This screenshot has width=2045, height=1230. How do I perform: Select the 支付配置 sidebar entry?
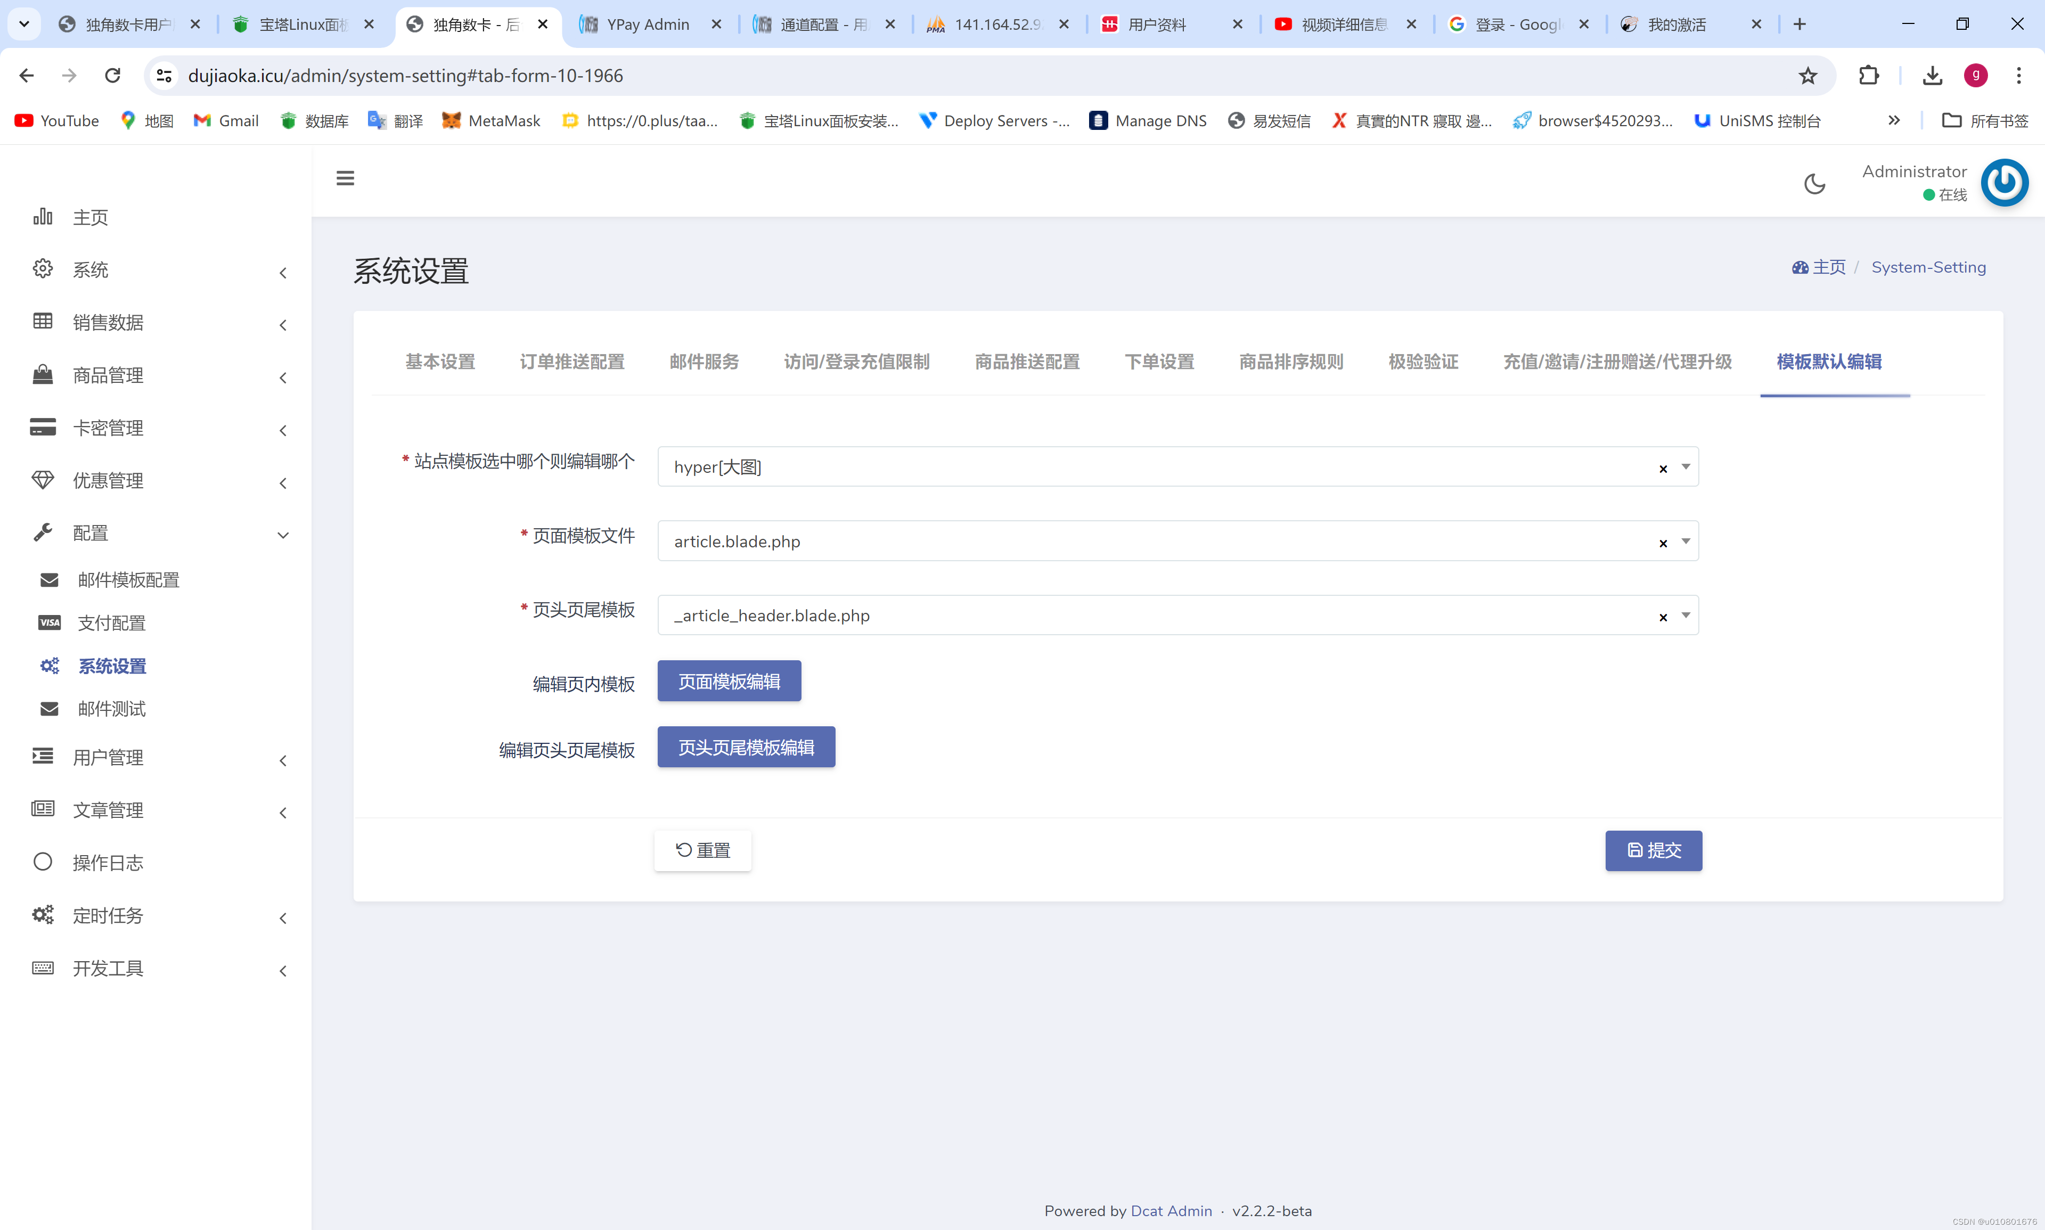pos(112,622)
